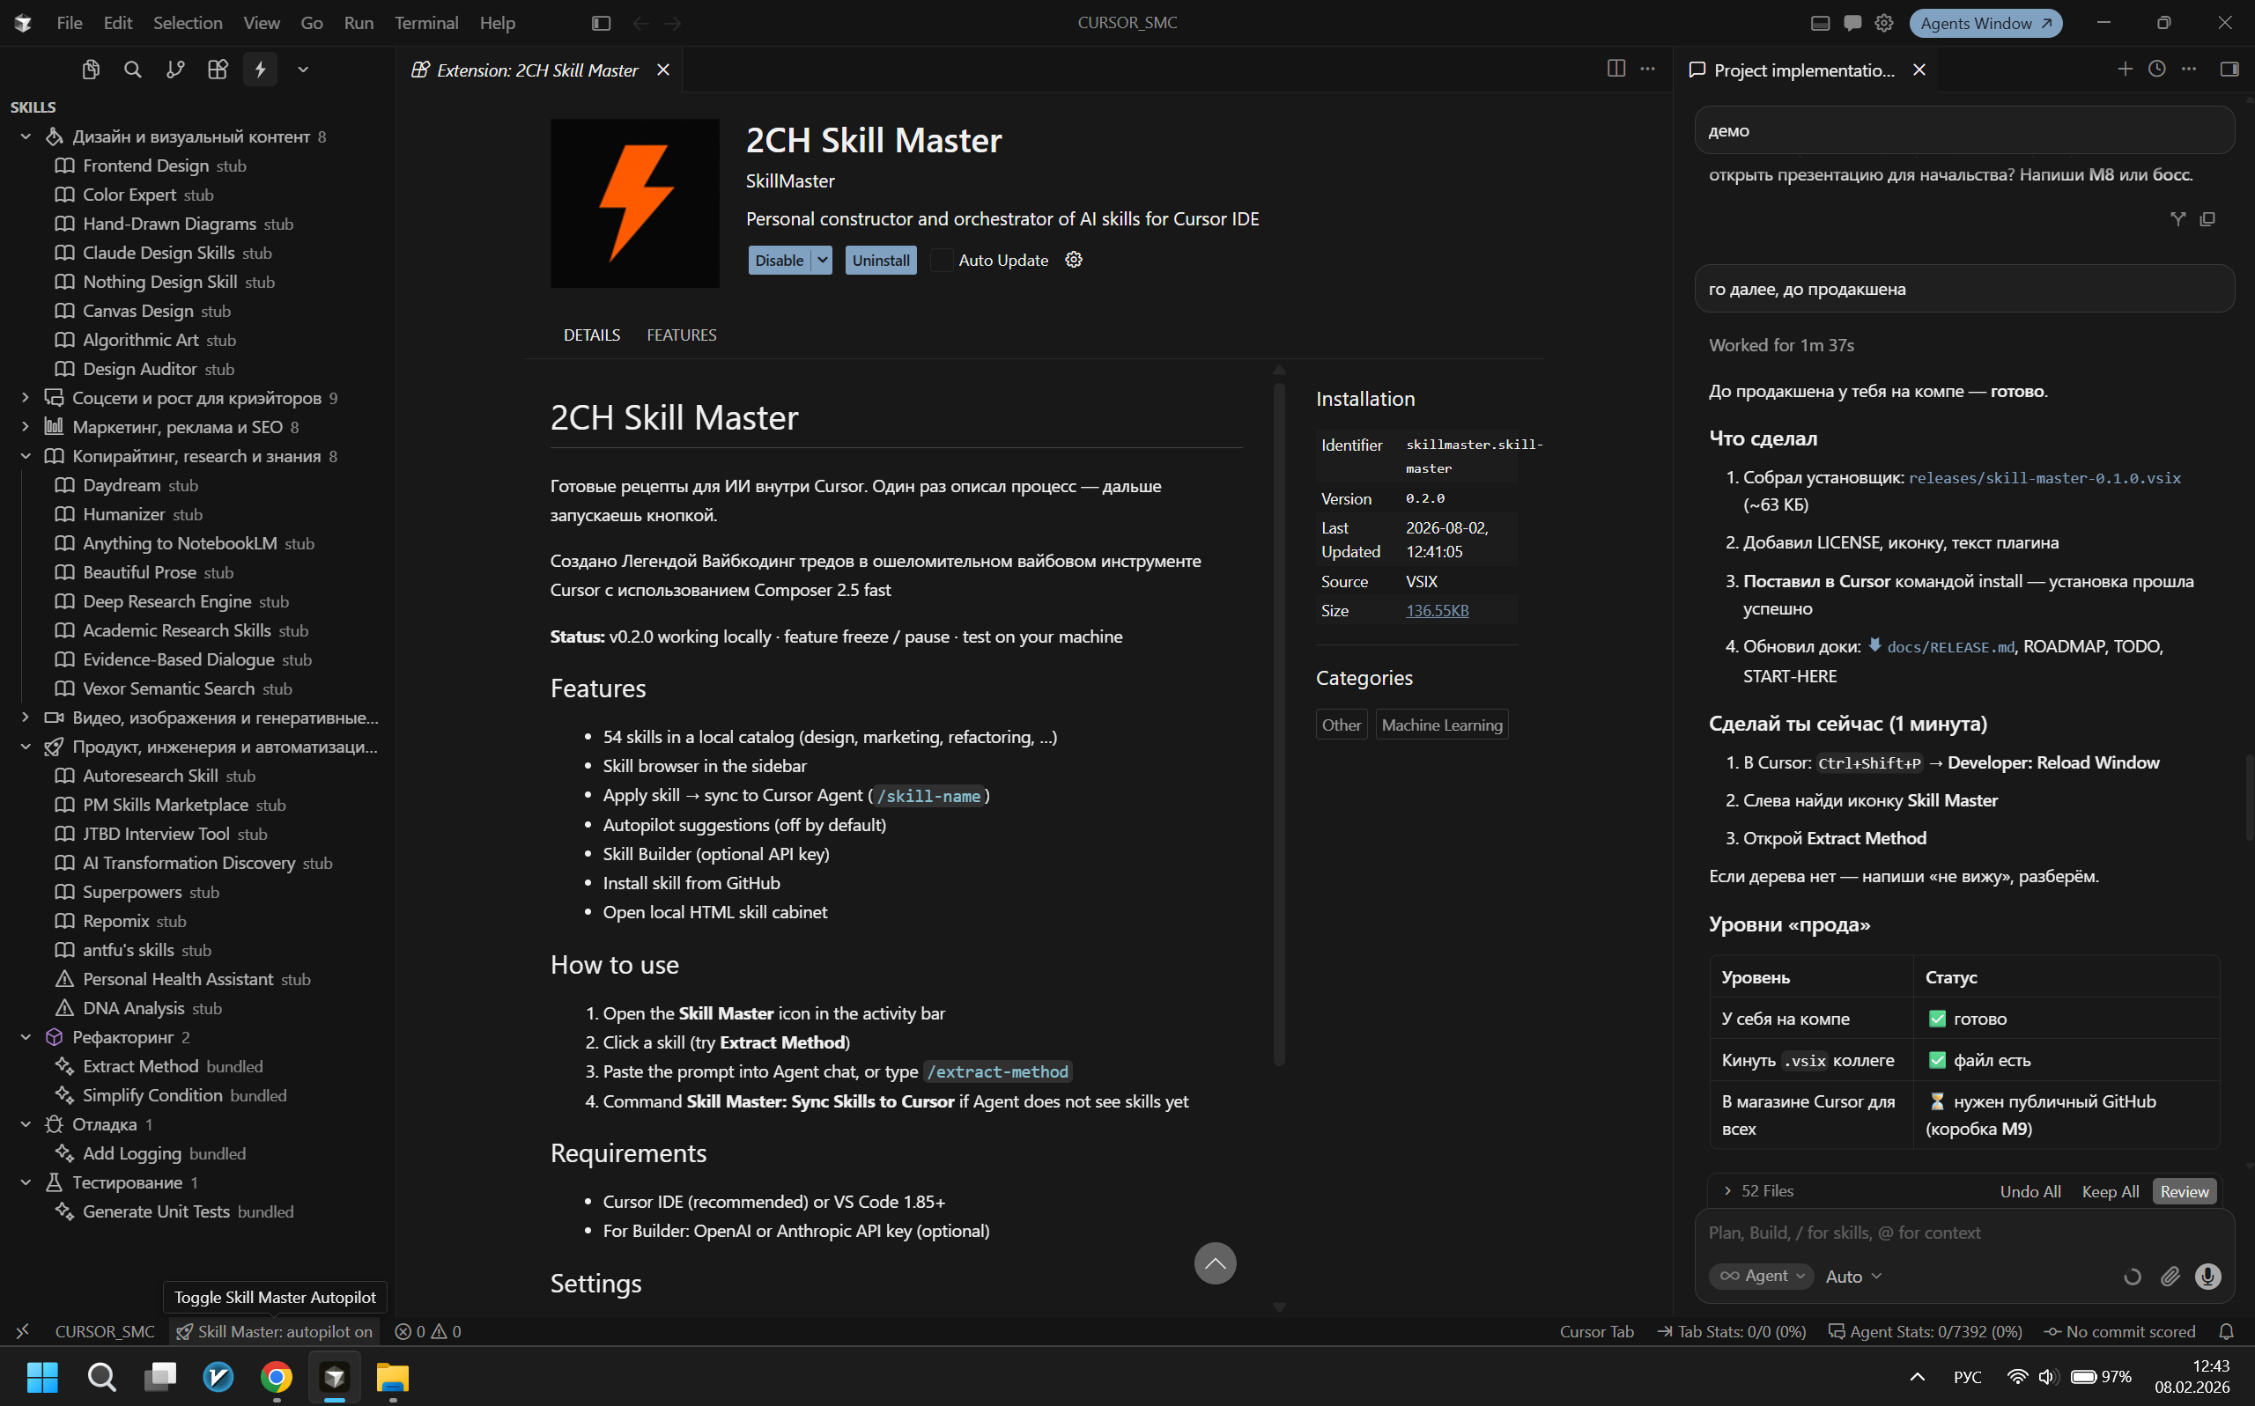Select the Skill Master lightning sidebar icon
The width and height of the screenshot is (2255, 1406).
click(261, 70)
